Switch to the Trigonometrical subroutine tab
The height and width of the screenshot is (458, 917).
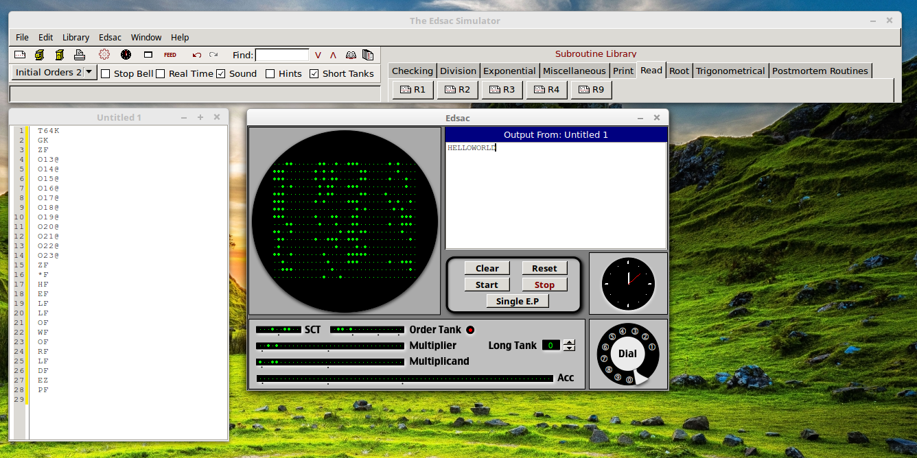point(730,70)
